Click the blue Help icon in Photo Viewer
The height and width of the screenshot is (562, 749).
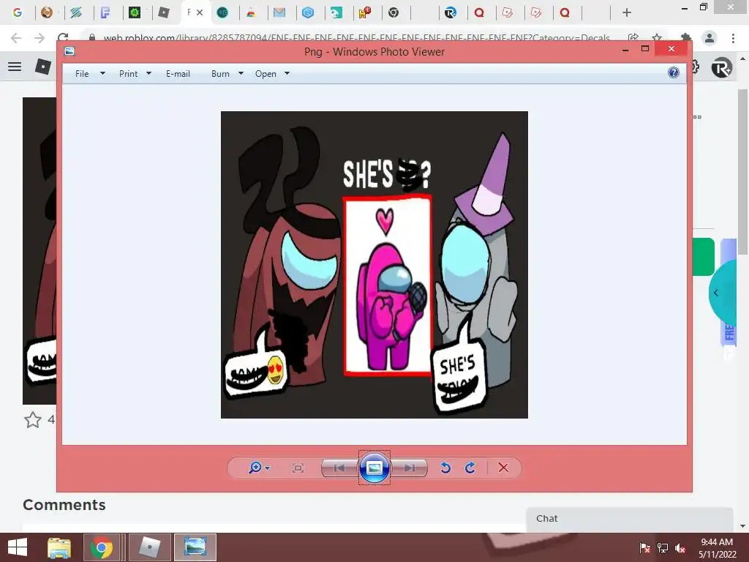click(674, 72)
